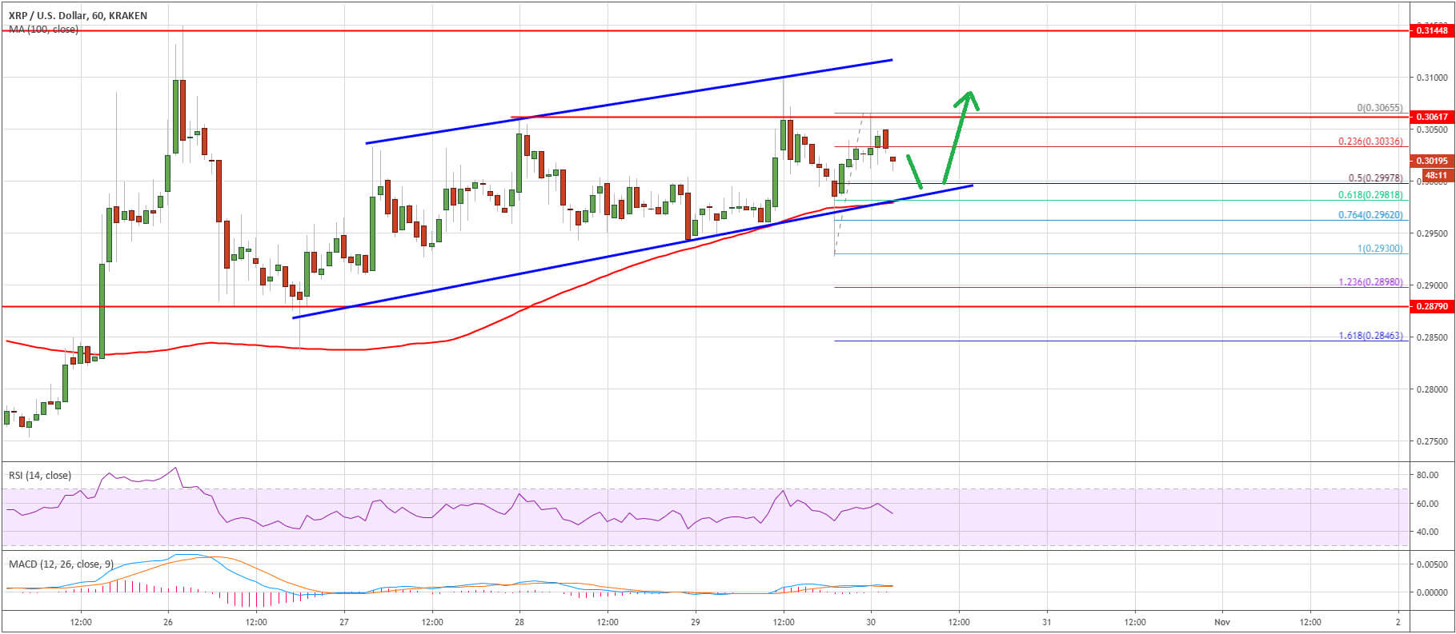
Task: Click the 0.28000 price axis tick
Action: (x=1430, y=389)
